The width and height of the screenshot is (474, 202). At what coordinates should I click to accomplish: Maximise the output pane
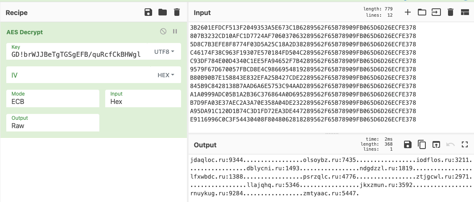coord(464,144)
